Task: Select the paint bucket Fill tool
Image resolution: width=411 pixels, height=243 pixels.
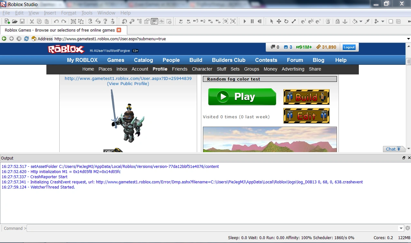Action: (x=355, y=21)
